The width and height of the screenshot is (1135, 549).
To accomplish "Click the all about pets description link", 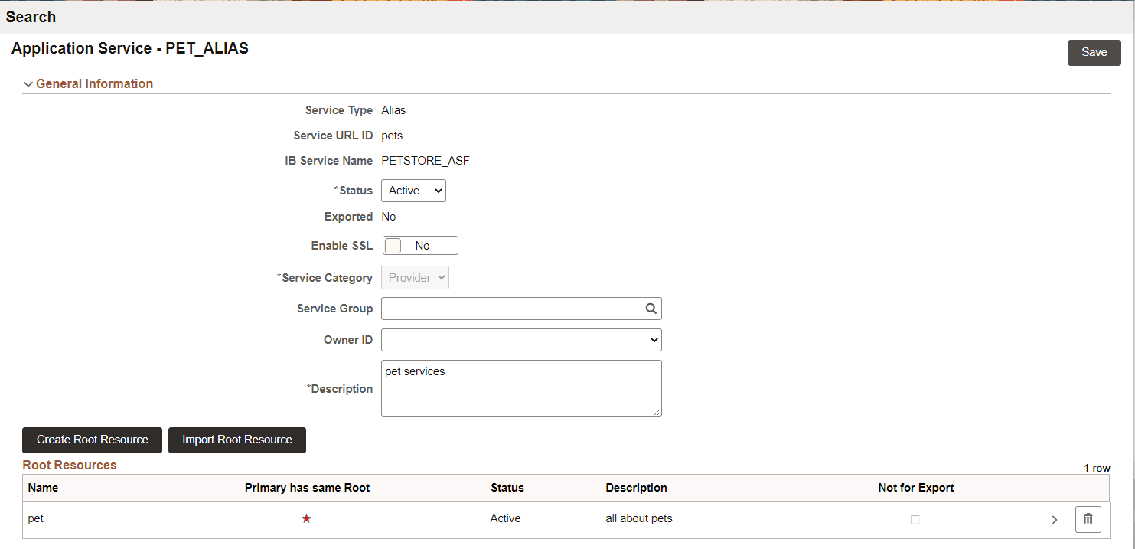I will (638, 518).
